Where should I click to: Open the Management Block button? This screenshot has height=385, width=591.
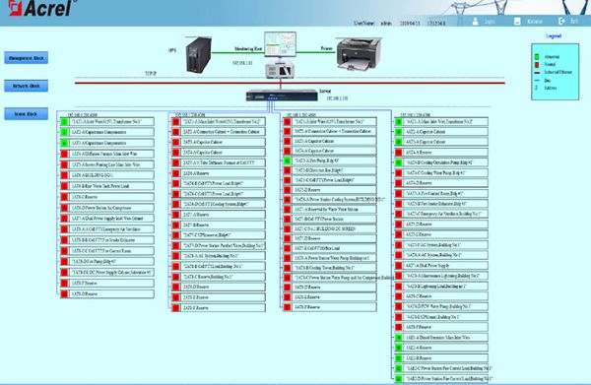point(26,58)
